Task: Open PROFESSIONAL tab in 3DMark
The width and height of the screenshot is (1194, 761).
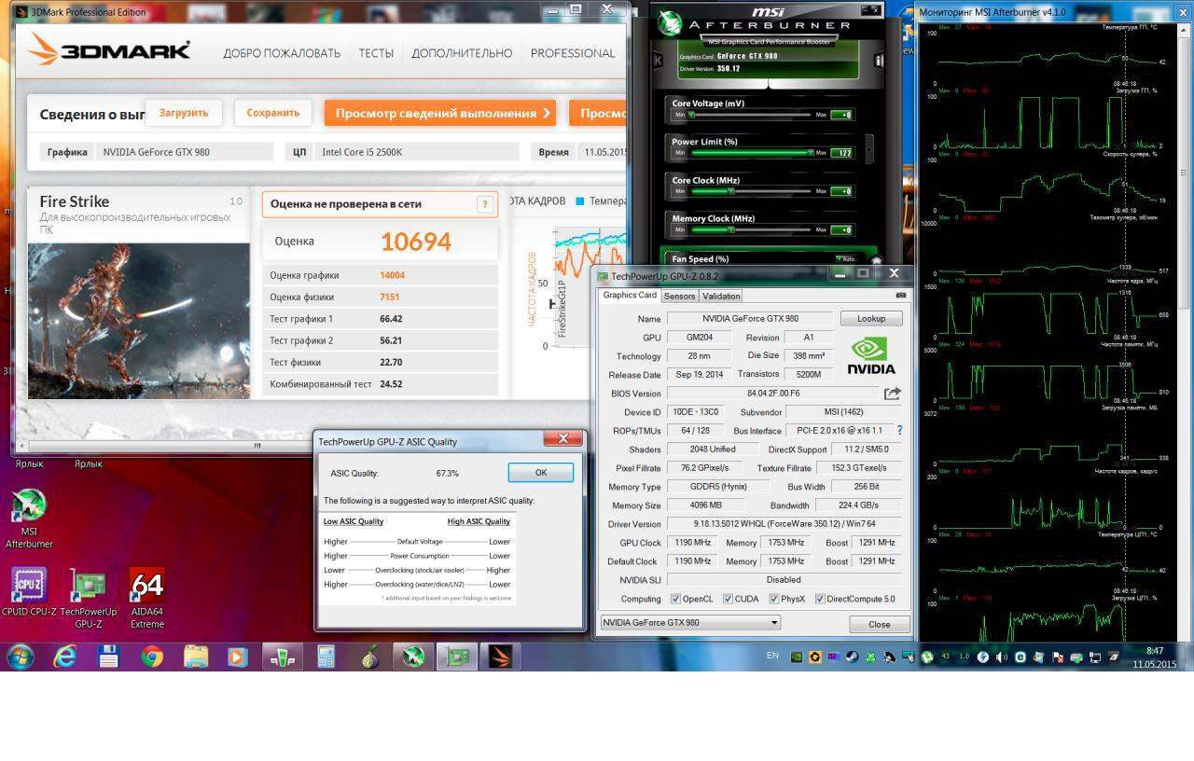Action: (573, 53)
